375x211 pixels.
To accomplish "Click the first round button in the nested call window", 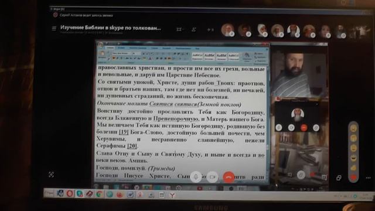I will (x=278, y=128).
